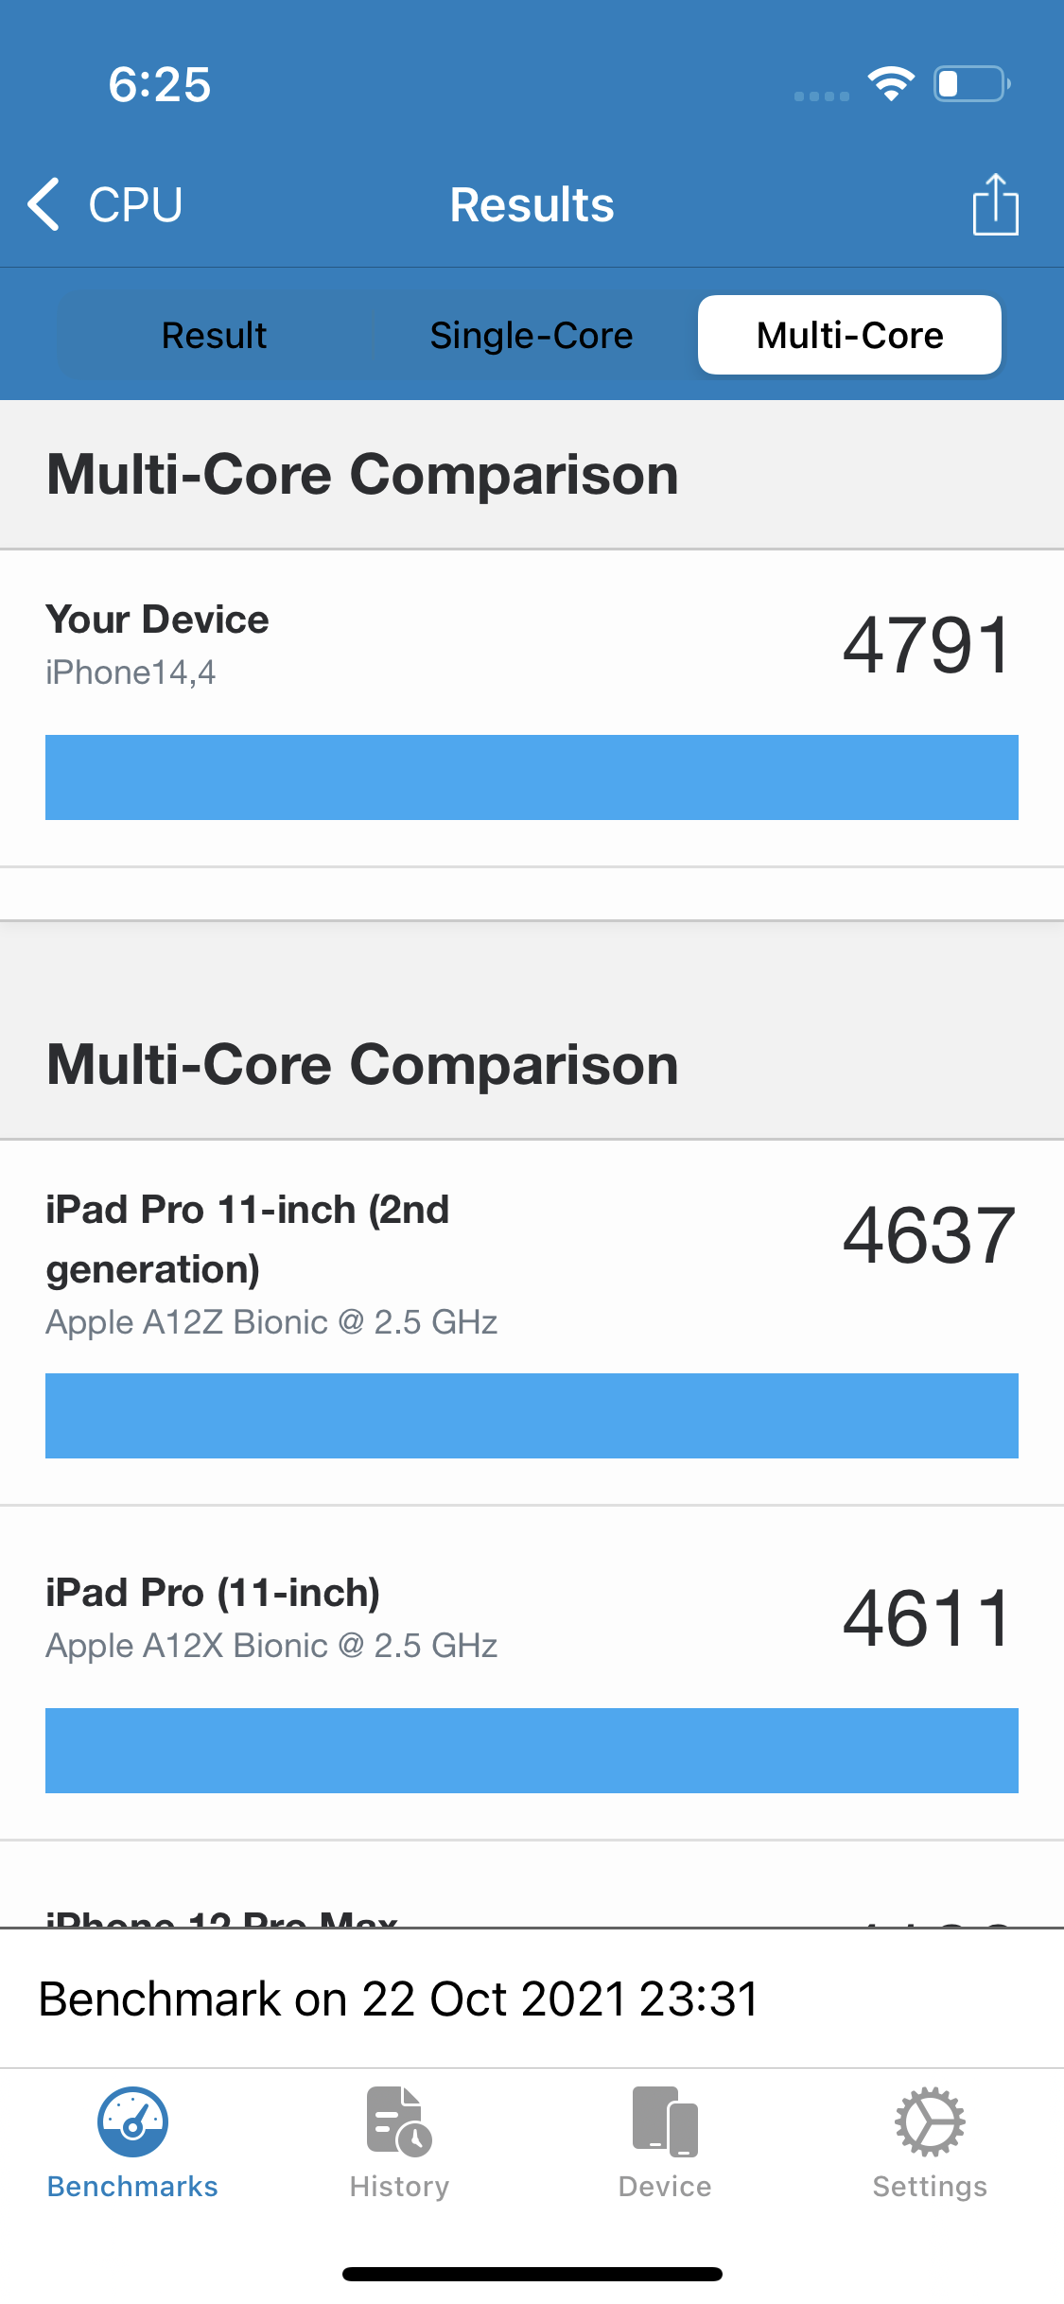
Task: Tap the Your Device score bar
Action: pyautogui.click(x=532, y=777)
